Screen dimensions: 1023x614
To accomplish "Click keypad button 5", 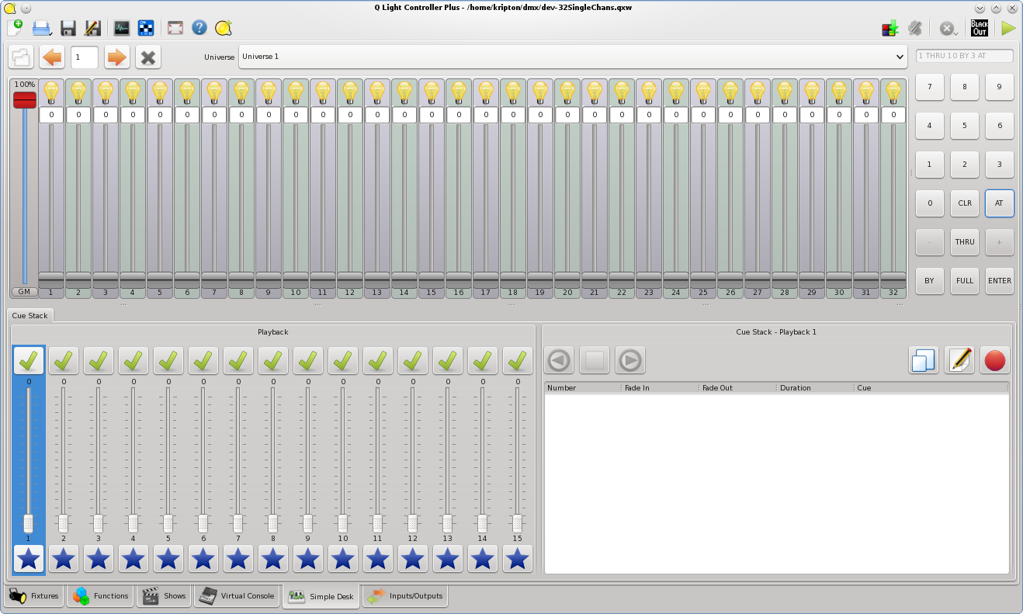I will pyautogui.click(x=965, y=126).
